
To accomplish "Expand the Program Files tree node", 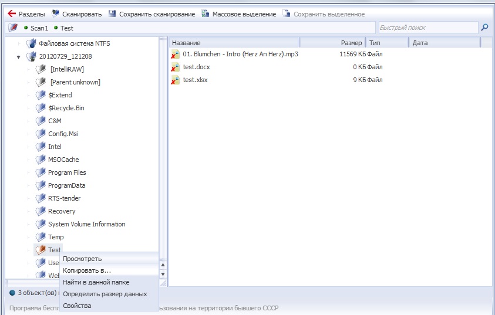I will [28, 173].
